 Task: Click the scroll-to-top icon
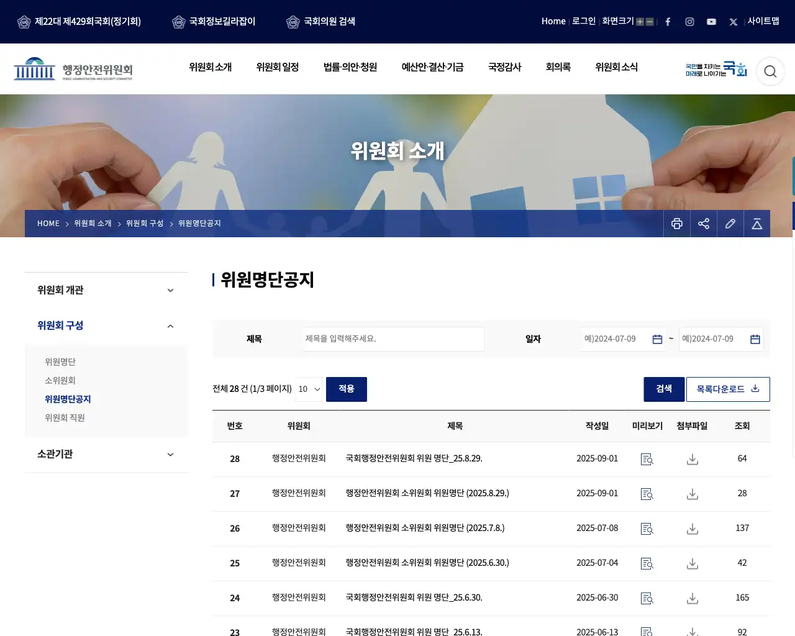[x=757, y=224]
